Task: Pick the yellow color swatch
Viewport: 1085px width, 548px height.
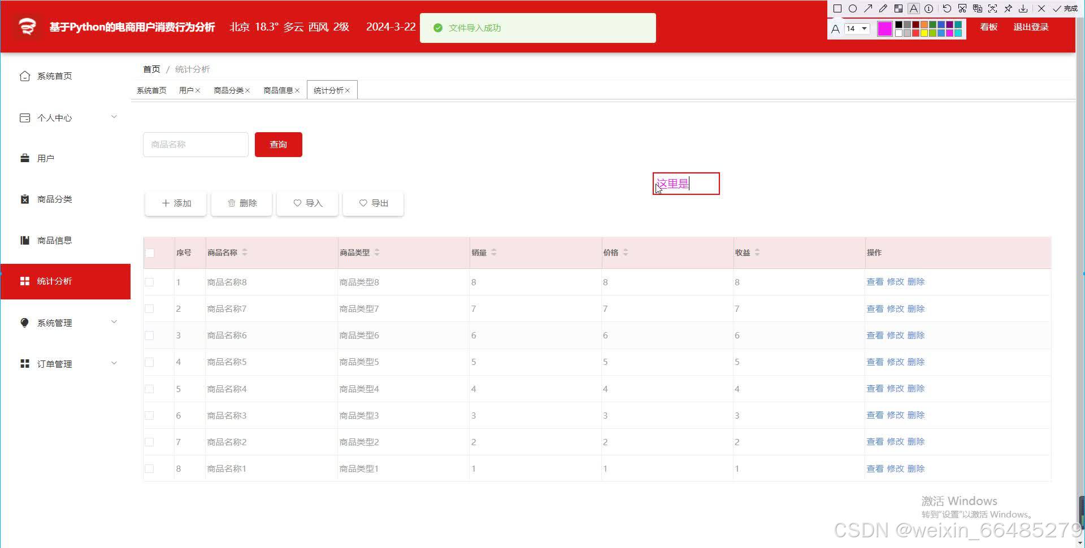Action: tap(924, 33)
